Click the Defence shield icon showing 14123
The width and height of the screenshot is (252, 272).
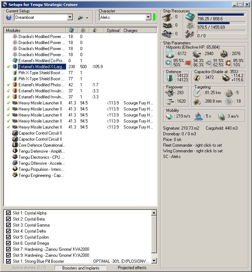coord(169,78)
